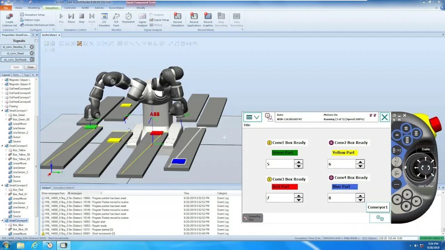
Task: Open Internet Explorer from taskbar
Action: [35, 245]
